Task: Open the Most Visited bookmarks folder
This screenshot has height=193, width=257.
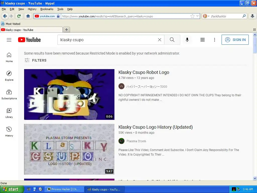Action: [11, 24]
